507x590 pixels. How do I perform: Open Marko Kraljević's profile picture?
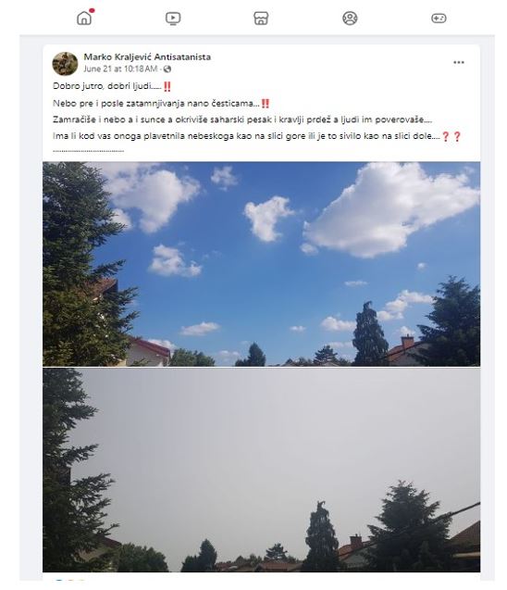[x=65, y=63]
